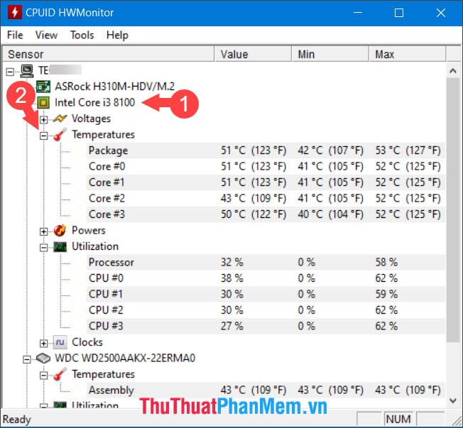
Task: Collapse the WDC WD2500AAKX drive node
Action: pos(27,359)
